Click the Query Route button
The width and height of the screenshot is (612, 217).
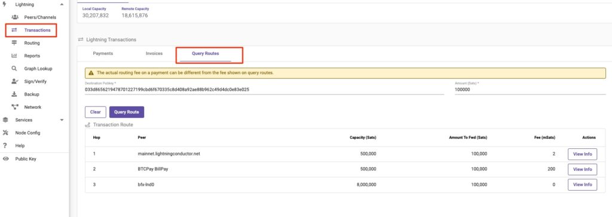pyautogui.click(x=127, y=112)
